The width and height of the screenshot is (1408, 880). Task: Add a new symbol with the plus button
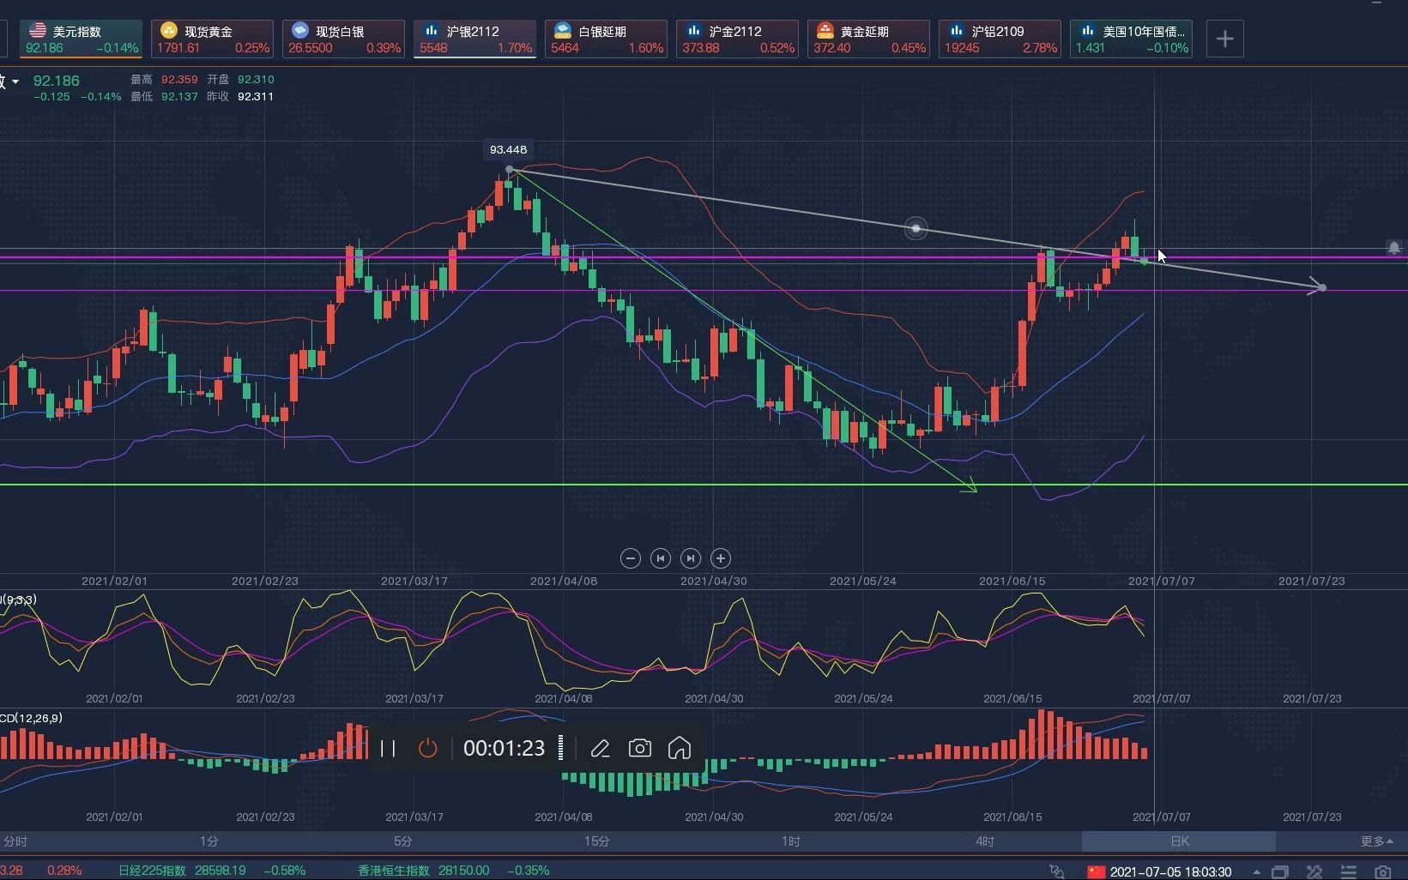[1224, 39]
